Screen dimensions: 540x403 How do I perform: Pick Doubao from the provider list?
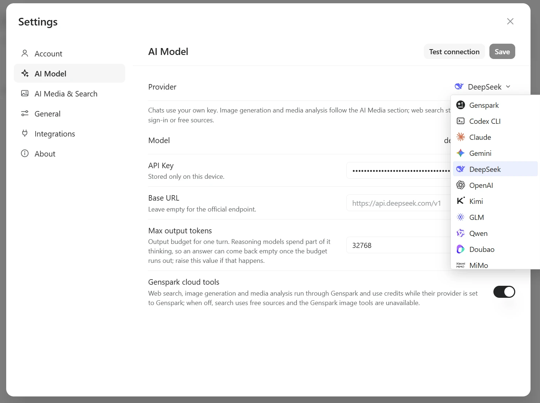pyautogui.click(x=495, y=249)
